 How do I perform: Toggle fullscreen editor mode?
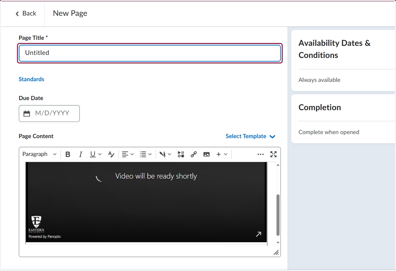274,154
